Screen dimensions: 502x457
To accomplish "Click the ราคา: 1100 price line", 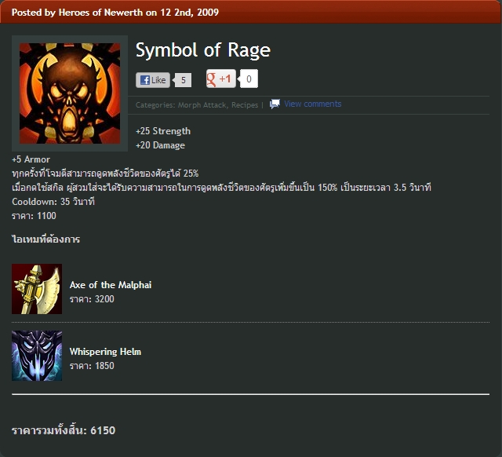I will pyautogui.click(x=34, y=216).
